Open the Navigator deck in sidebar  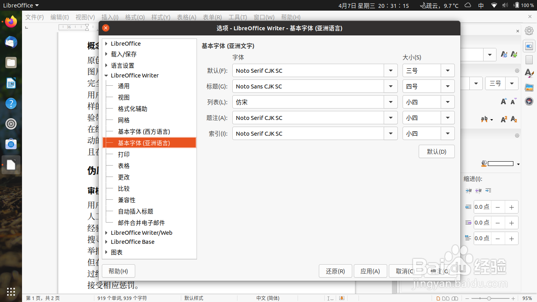tap(529, 101)
